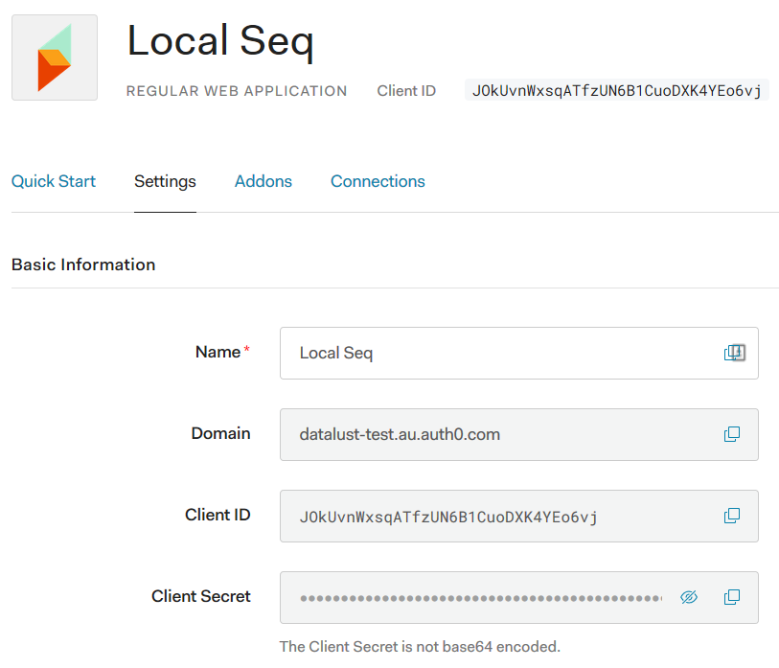Copy the Client Secret value
The image size is (779, 668).
tap(732, 597)
